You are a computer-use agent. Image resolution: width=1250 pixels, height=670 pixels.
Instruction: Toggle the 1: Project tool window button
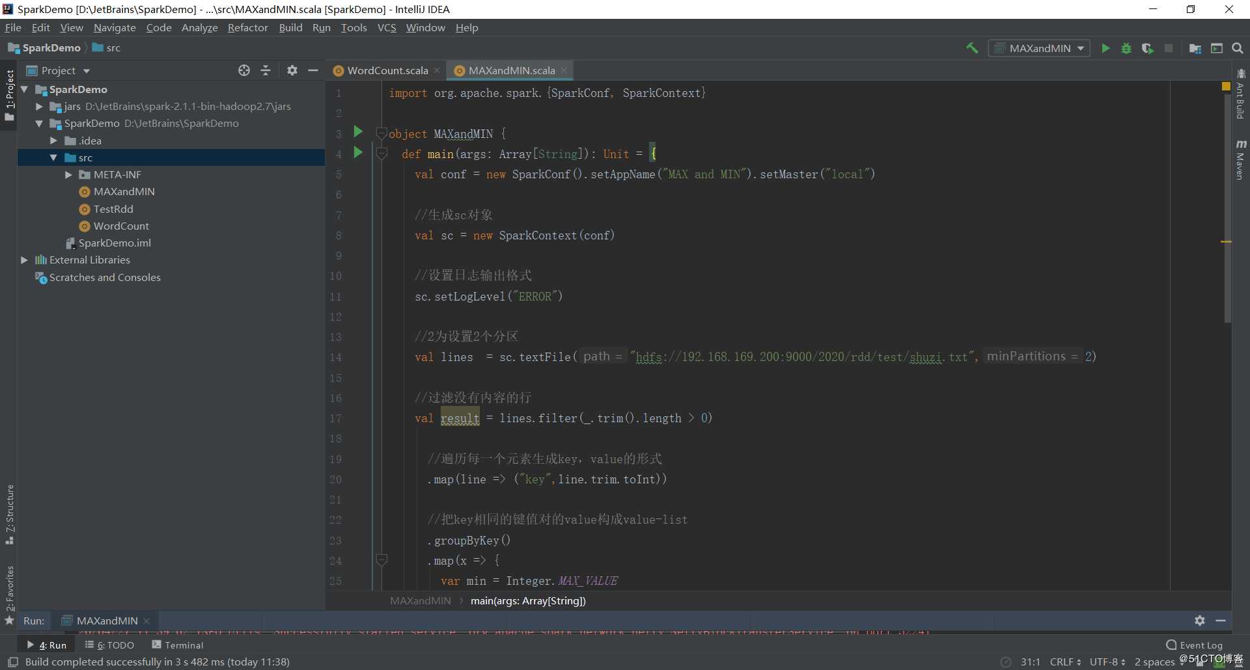pyautogui.click(x=9, y=95)
